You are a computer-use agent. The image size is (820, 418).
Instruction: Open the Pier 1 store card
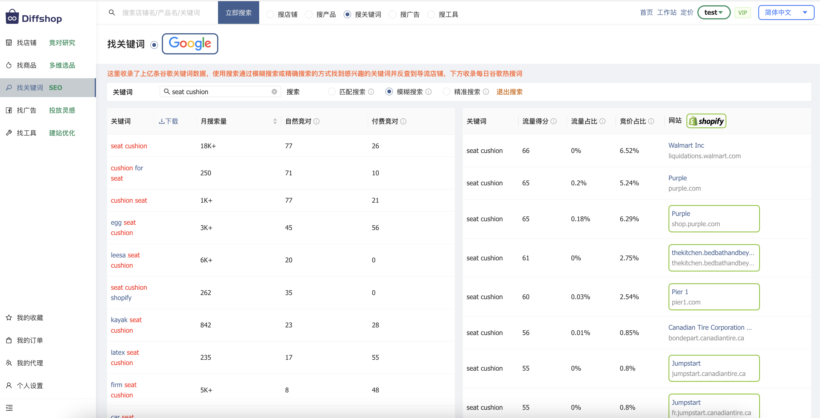coord(714,297)
